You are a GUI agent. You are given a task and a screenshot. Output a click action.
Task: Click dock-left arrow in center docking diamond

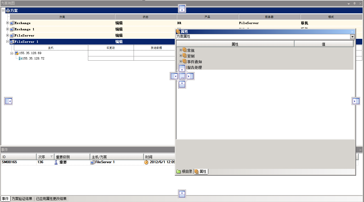click(x=174, y=76)
